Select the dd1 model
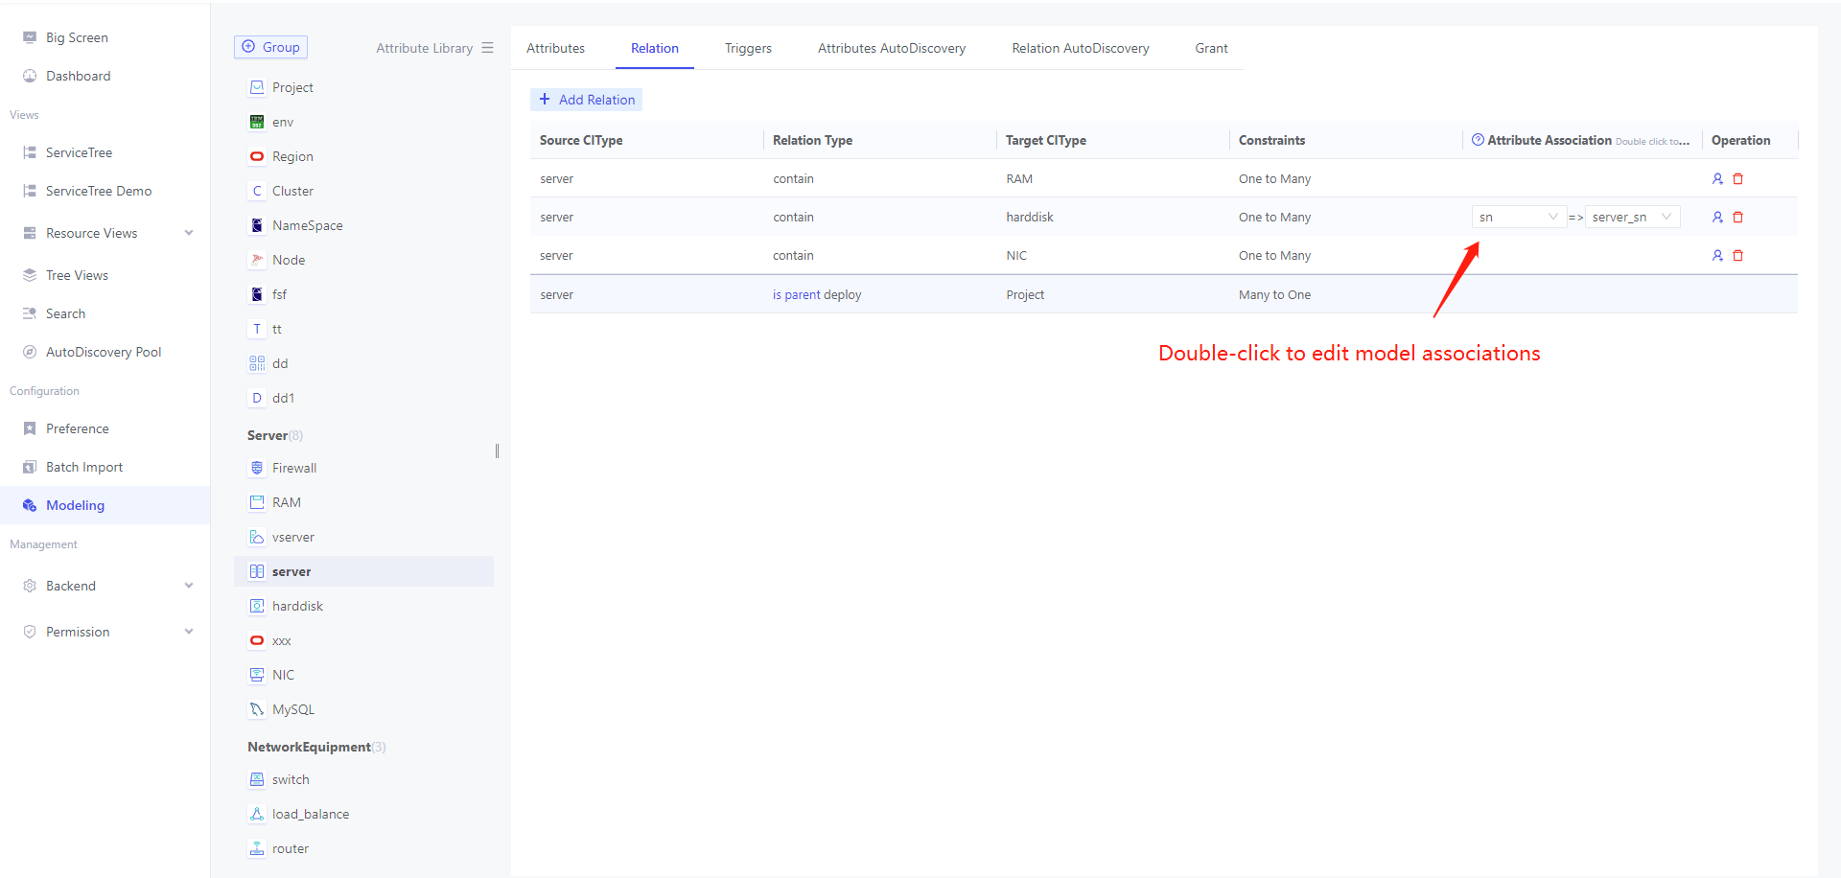This screenshot has height=878, width=1841. [x=363, y=398]
